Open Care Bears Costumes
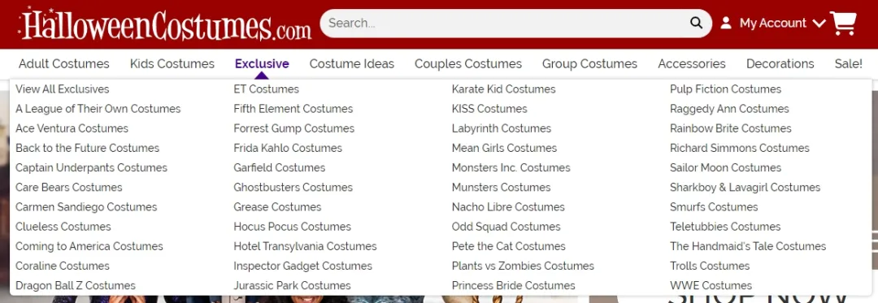Screen dimensions: 878x303 (69, 187)
